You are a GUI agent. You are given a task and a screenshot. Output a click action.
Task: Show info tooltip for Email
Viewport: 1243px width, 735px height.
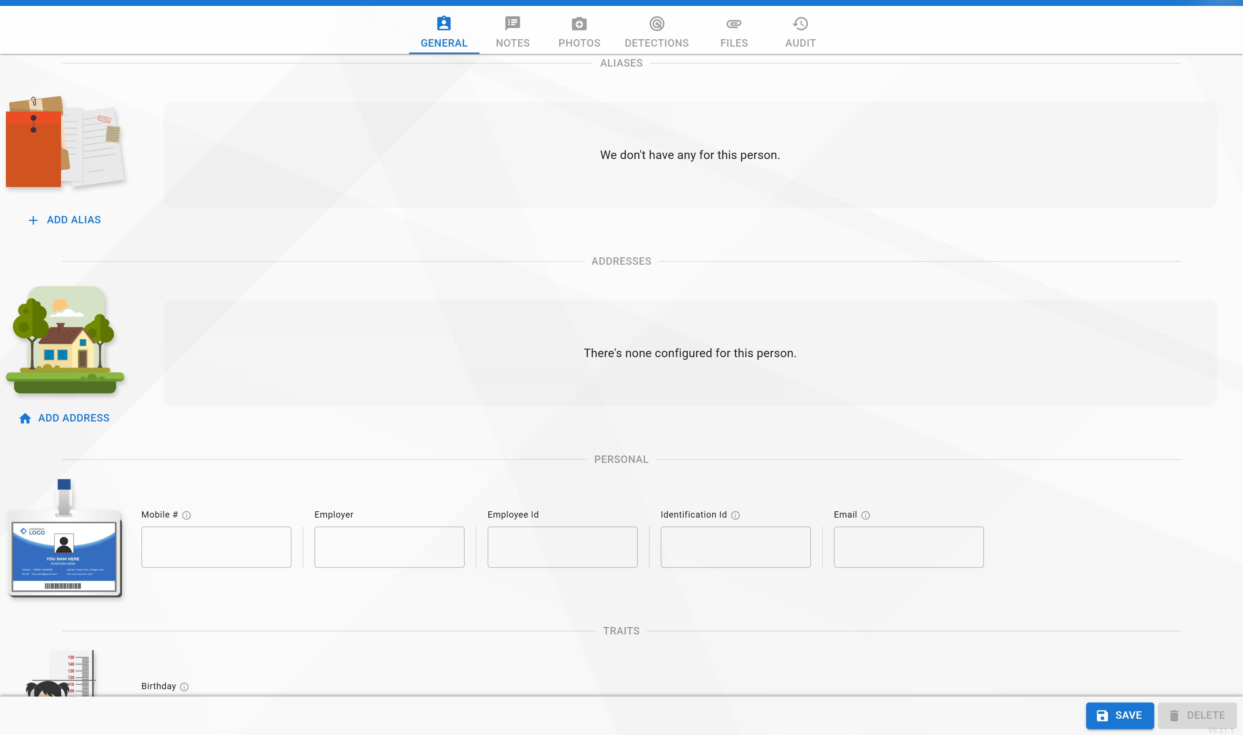pos(866,515)
